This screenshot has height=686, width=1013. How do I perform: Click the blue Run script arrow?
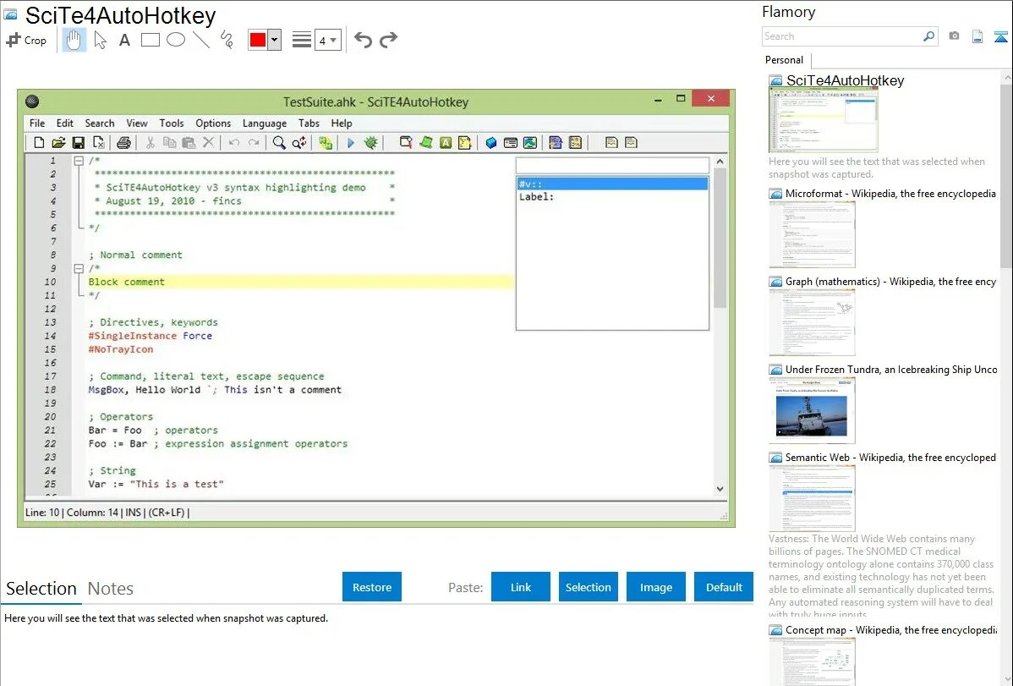[351, 143]
